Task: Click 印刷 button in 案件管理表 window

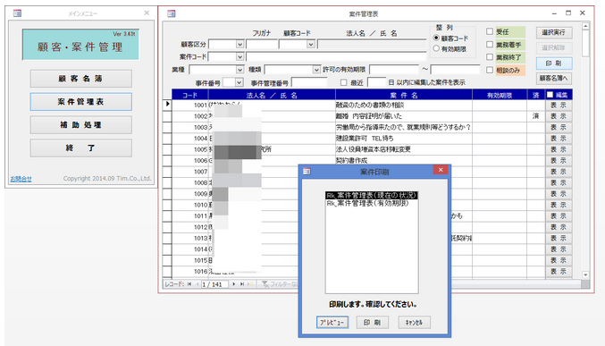Action: coord(554,63)
